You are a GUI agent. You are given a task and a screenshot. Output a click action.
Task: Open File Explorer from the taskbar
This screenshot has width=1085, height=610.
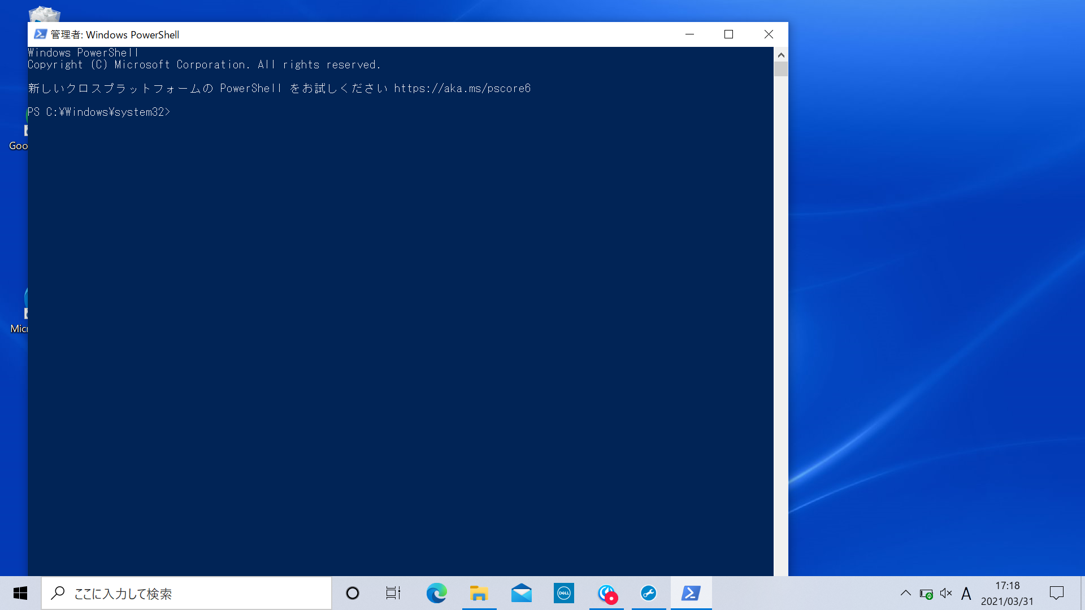pos(479,593)
